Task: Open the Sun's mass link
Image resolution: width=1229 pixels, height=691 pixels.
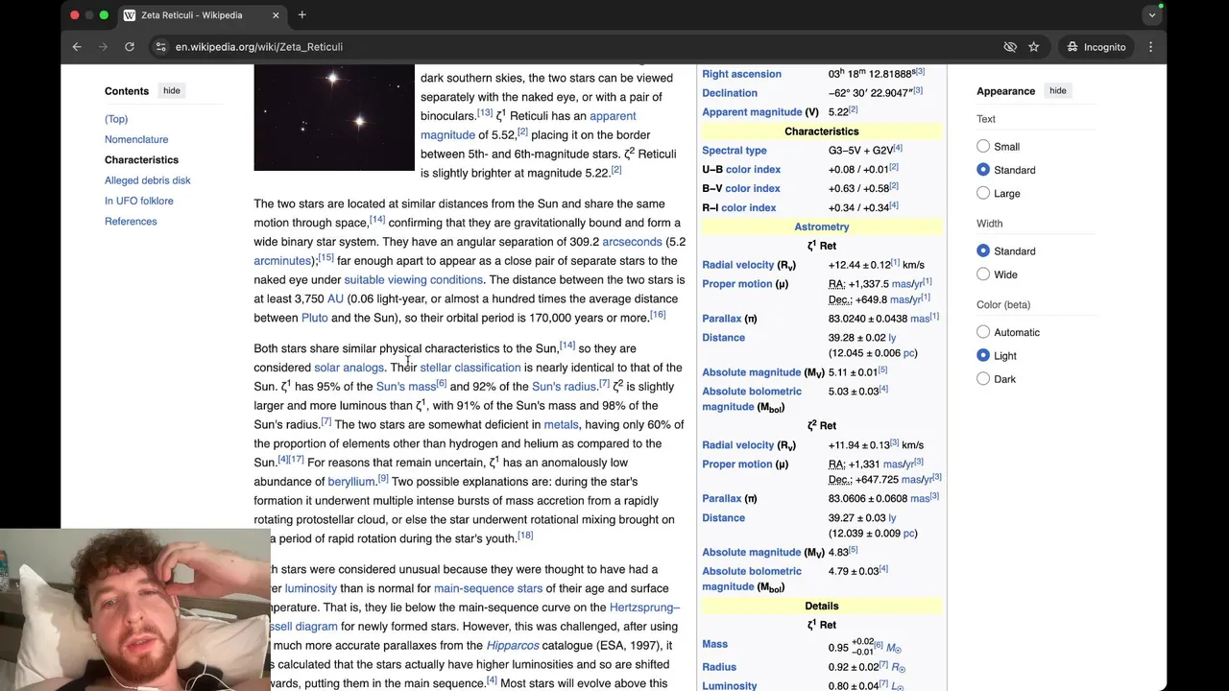Action: (x=405, y=387)
